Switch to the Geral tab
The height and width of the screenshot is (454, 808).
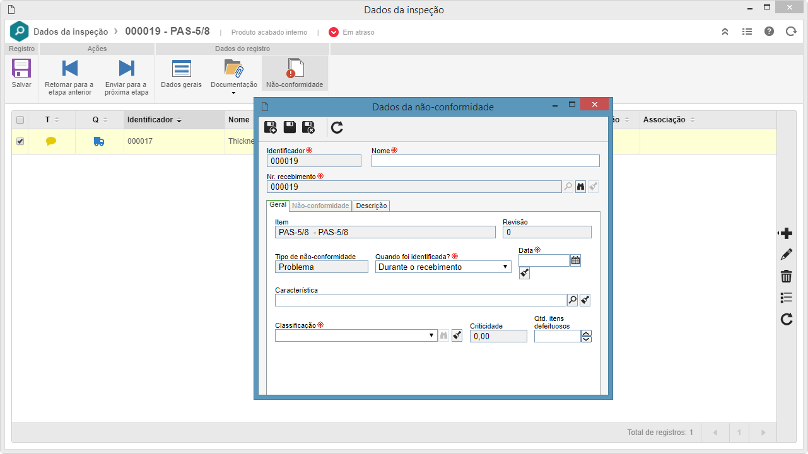click(278, 205)
